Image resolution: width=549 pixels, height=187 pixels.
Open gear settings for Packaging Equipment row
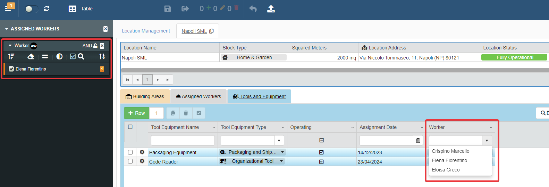pos(142,152)
